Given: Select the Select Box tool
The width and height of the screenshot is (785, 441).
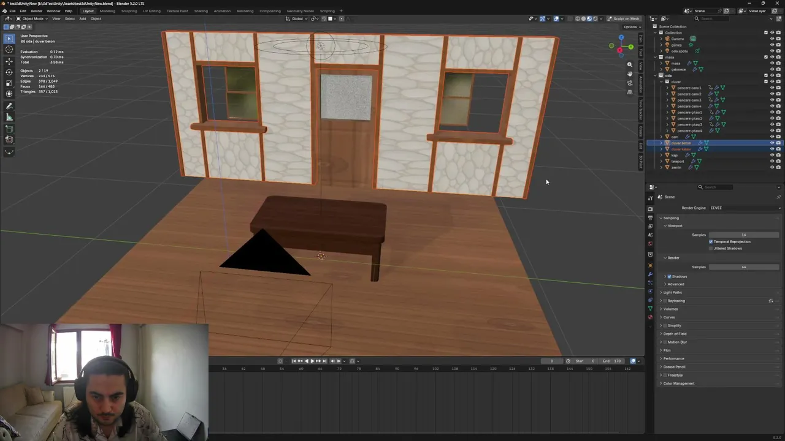Looking at the screenshot, I should 9,39.
